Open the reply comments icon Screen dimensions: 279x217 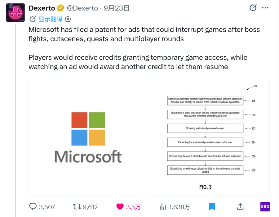[33, 206]
